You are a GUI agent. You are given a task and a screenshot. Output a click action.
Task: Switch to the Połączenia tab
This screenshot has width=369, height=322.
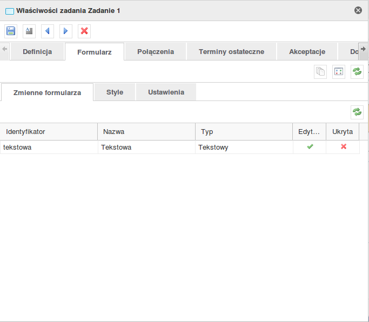[156, 52]
